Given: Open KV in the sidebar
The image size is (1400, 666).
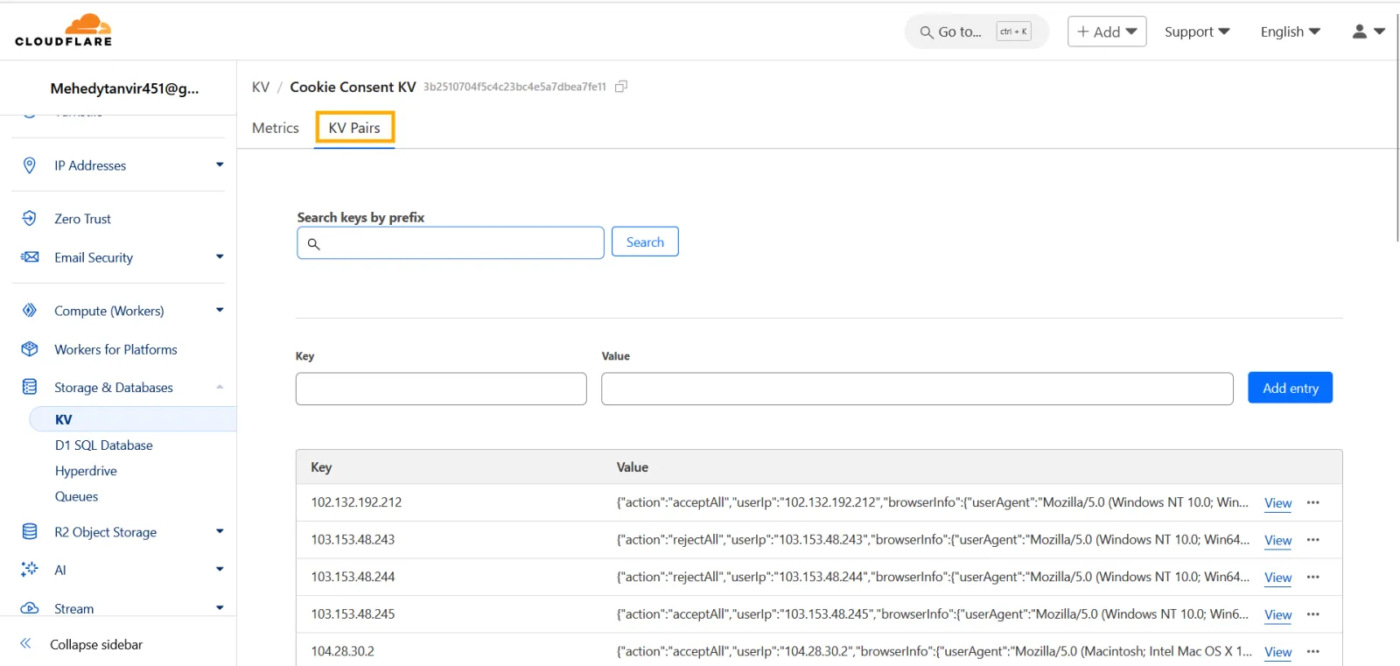Looking at the screenshot, I should [x=133, y=419].
